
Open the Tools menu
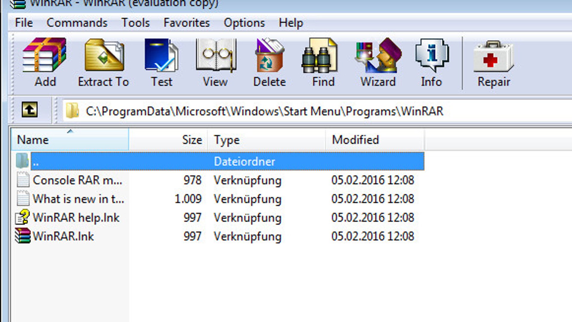pos(136,23)
